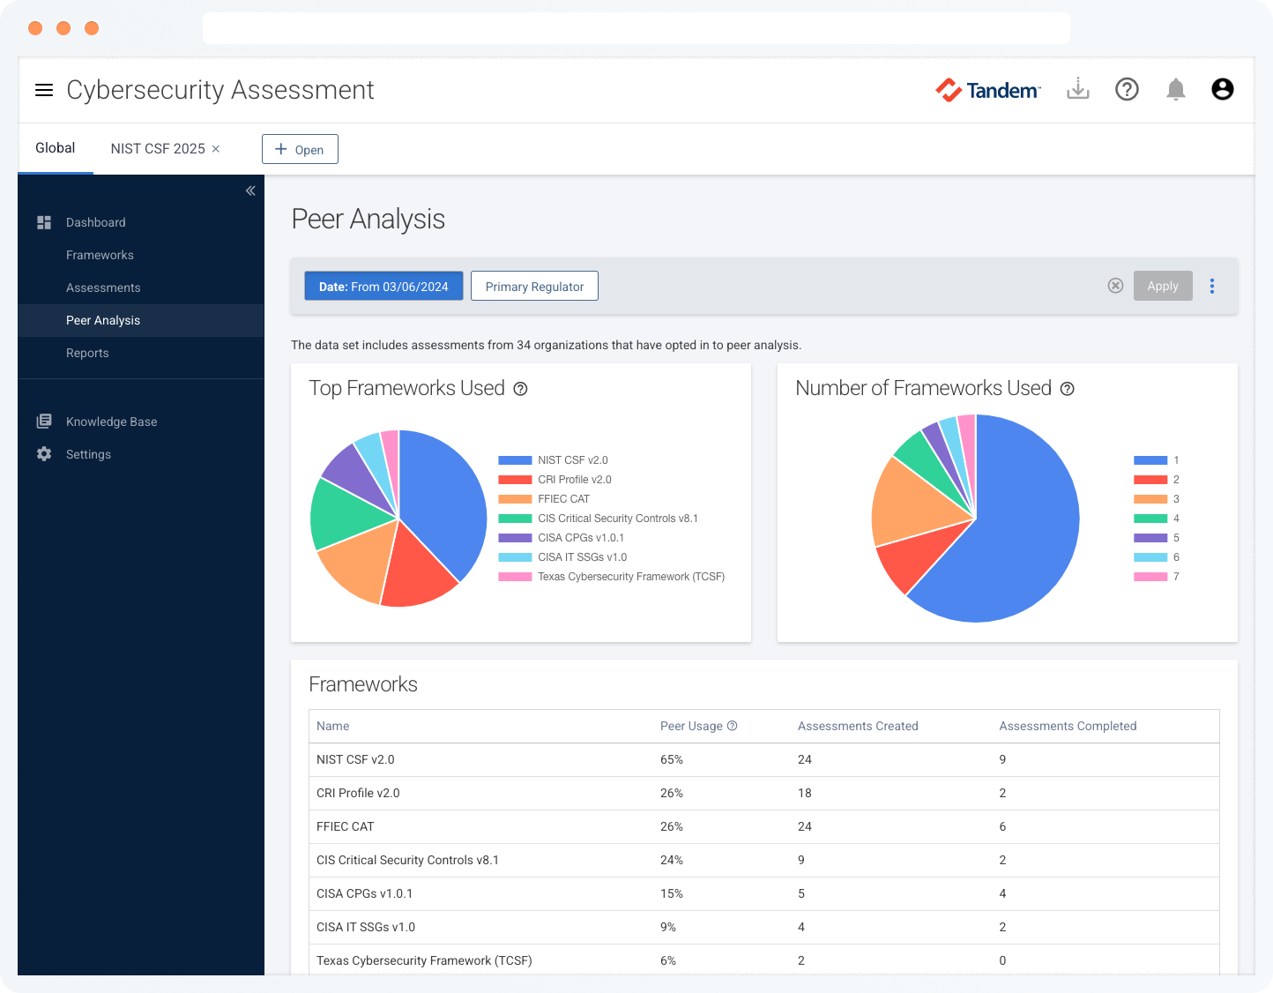Toggle CRI Profile v2.0 legend entry
1273x993 pixels.
pos(574,480)
